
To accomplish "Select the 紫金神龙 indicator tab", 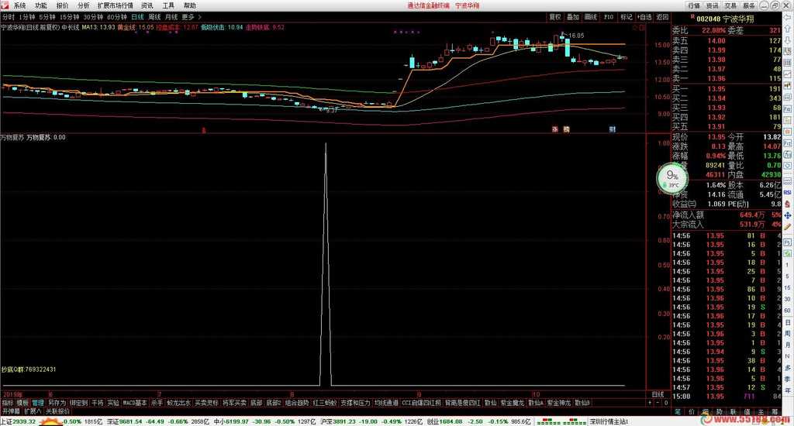I will (559, 404).
